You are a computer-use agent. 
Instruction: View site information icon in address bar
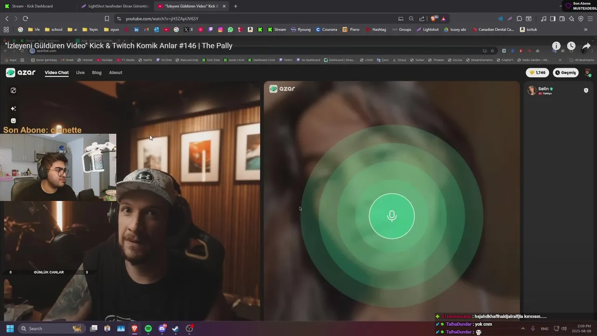[x=119, y=19]
